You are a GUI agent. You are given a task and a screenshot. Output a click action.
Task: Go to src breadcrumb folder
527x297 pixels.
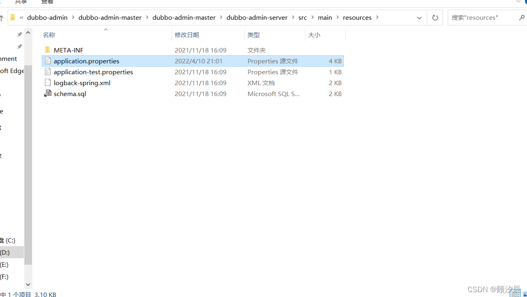[x=303, y=17]
